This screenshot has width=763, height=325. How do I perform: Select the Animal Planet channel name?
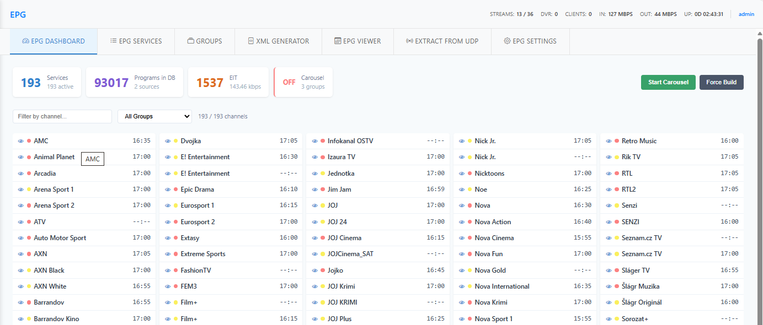(54, 157)
